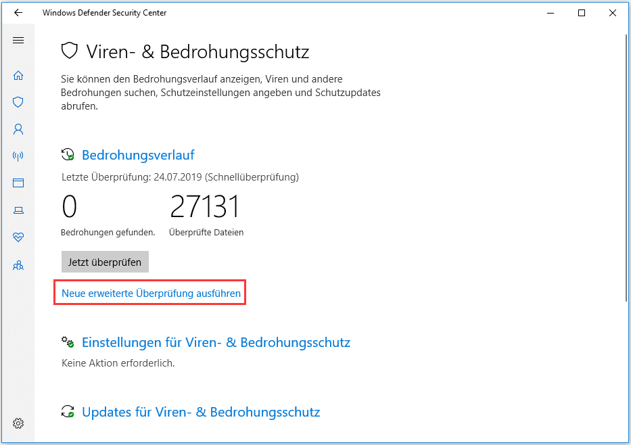The image size is (631, 445).
Task: Click the 27131 checked files number
Action: 205,206
